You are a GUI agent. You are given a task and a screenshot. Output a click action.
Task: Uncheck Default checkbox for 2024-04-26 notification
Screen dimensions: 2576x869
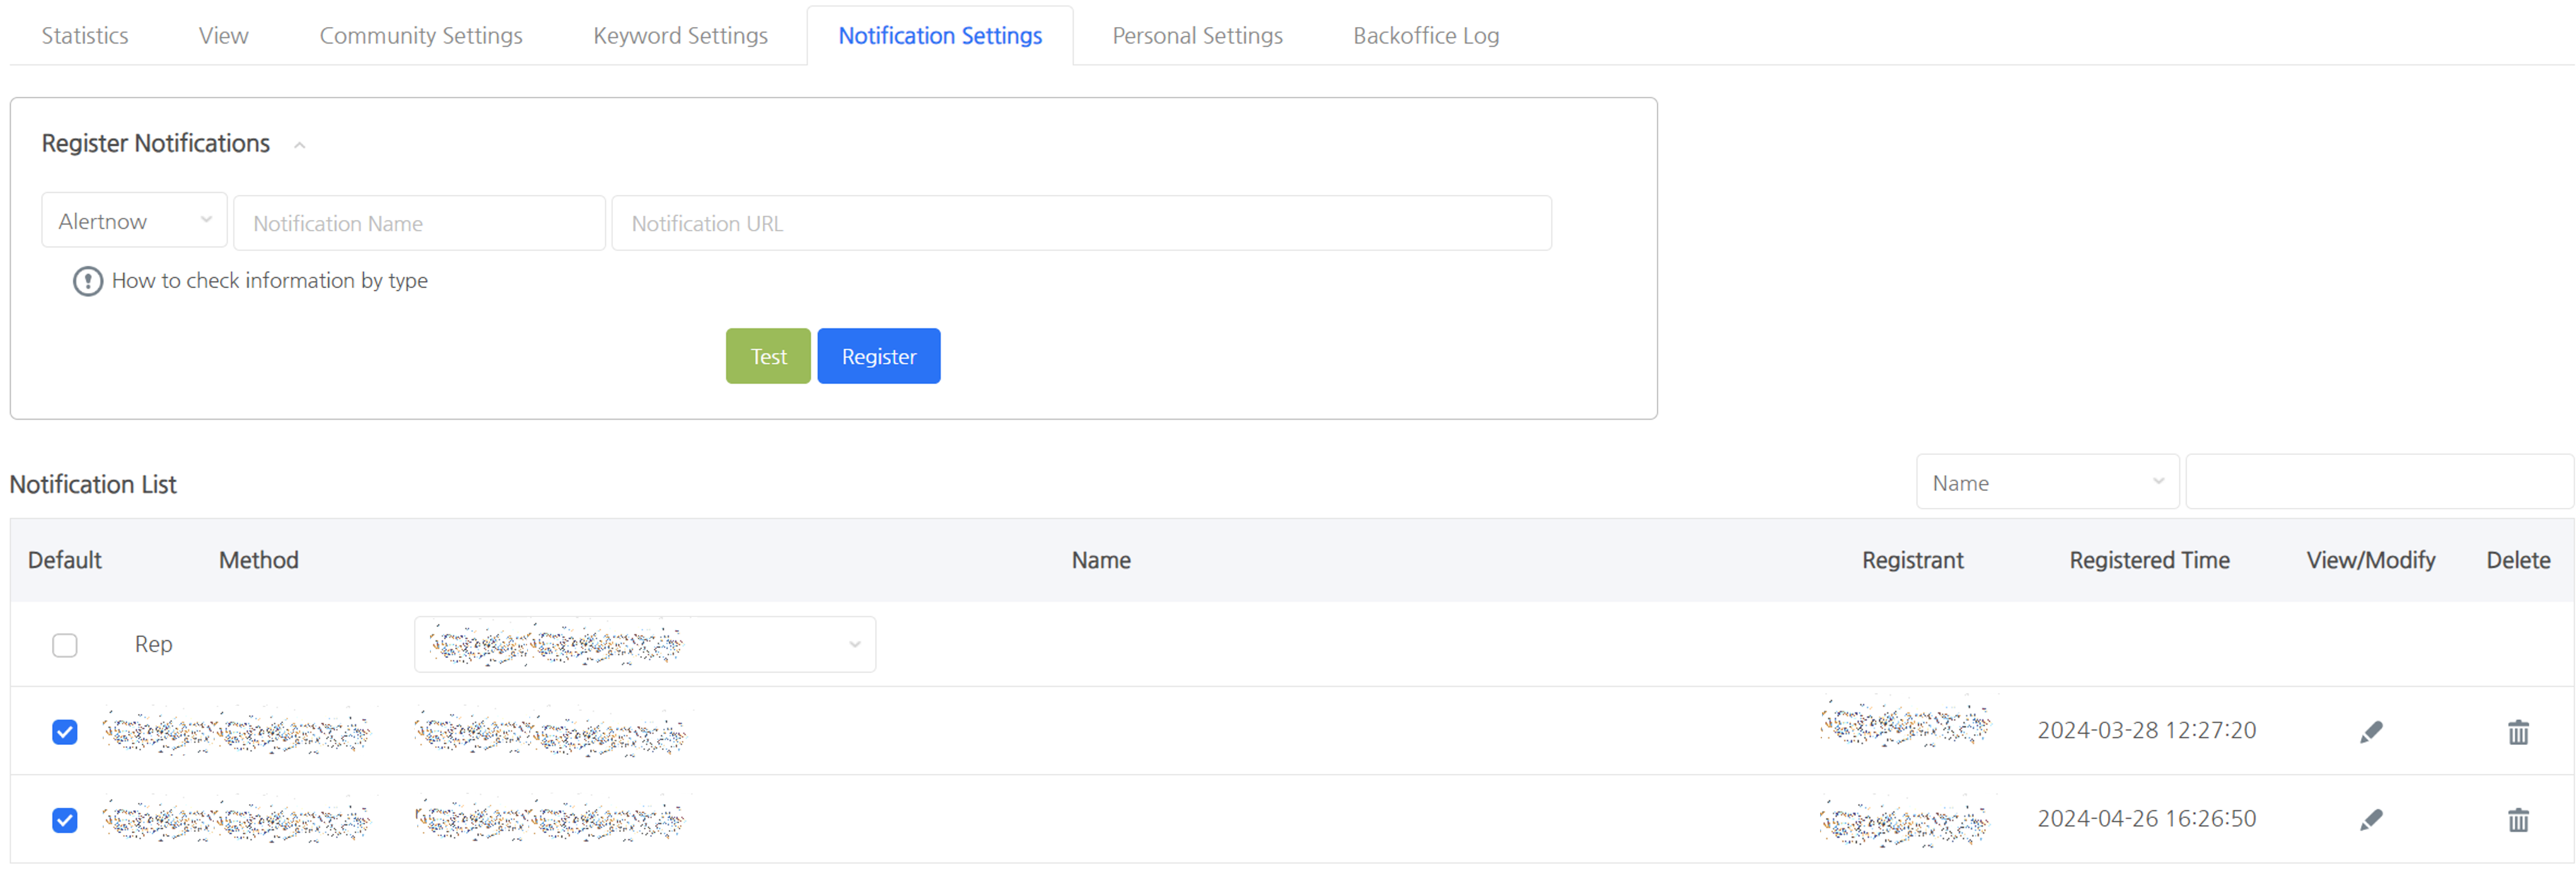tap(65, 820)
